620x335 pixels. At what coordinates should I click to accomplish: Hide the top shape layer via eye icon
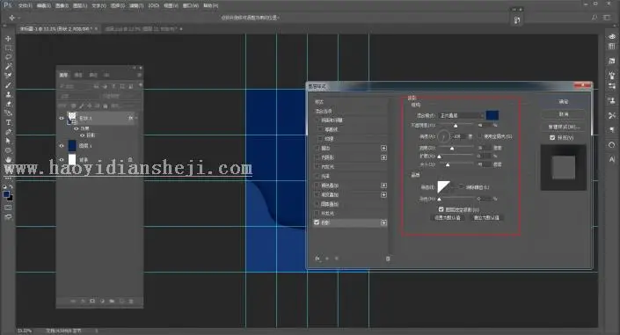click(62, 118)
